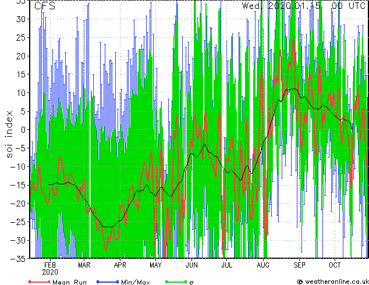Image resolution: width=369 pixels, height=285 pixels.
Task: Click the 15 y-axis value
Action: [x=21, y=74]
